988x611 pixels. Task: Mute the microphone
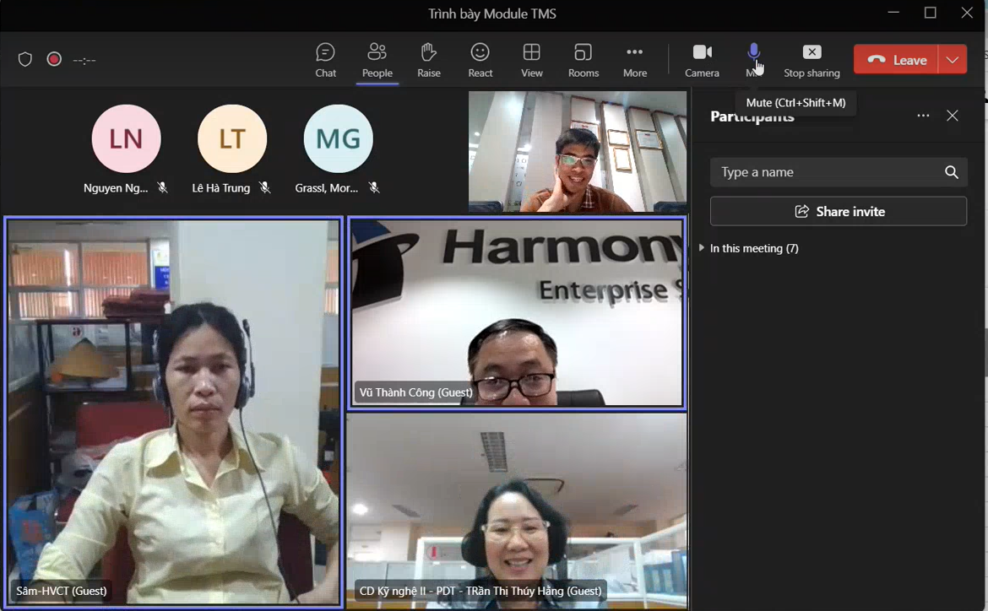753,55
